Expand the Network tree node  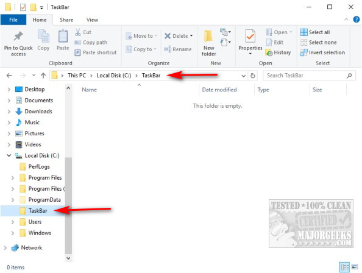pyautogui.click(x=5, y=248)
